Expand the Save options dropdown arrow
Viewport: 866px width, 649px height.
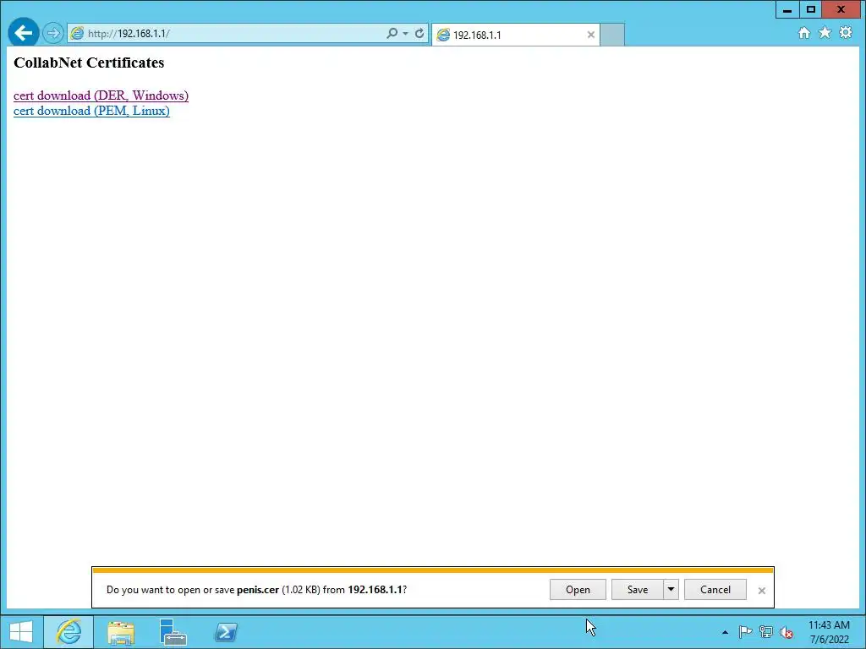coord(671,589)
